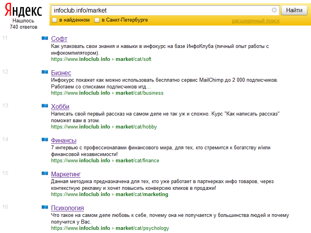Click the favicon next to Маркетинг result
311x233 pixels.
[45, 173]
